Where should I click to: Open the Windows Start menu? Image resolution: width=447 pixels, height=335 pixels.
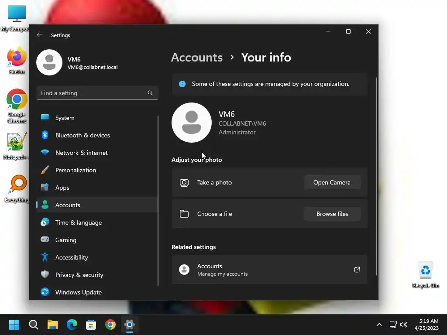[14, 325]
